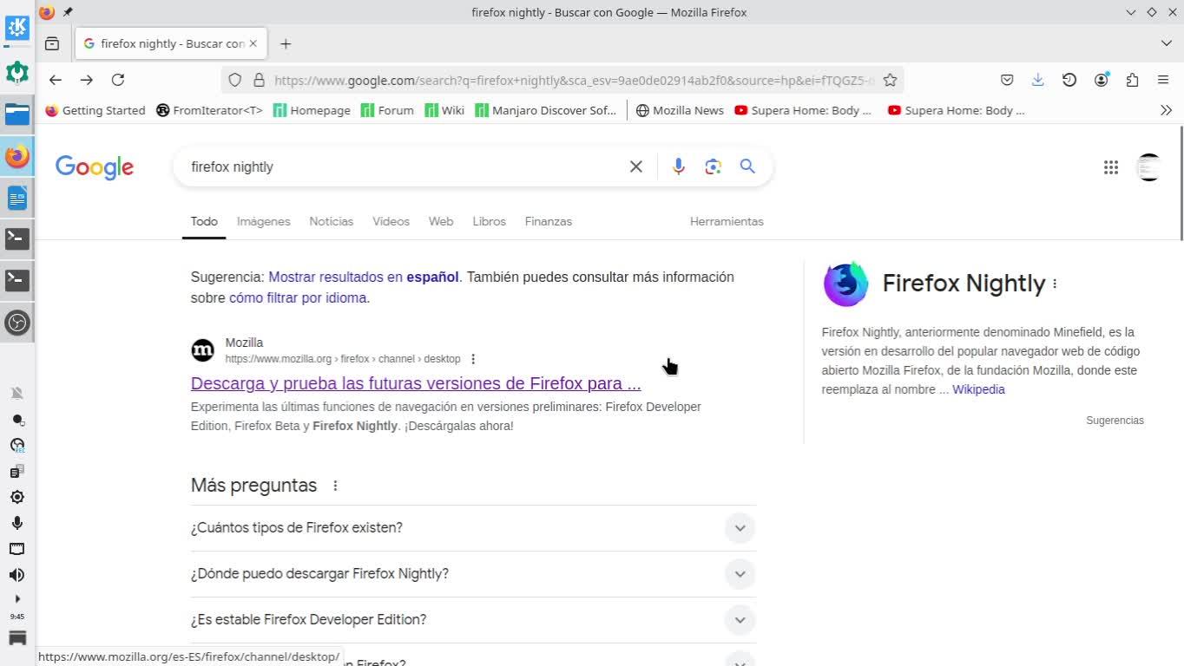Open the panel clock showing 9:45

tap(17, 617)
